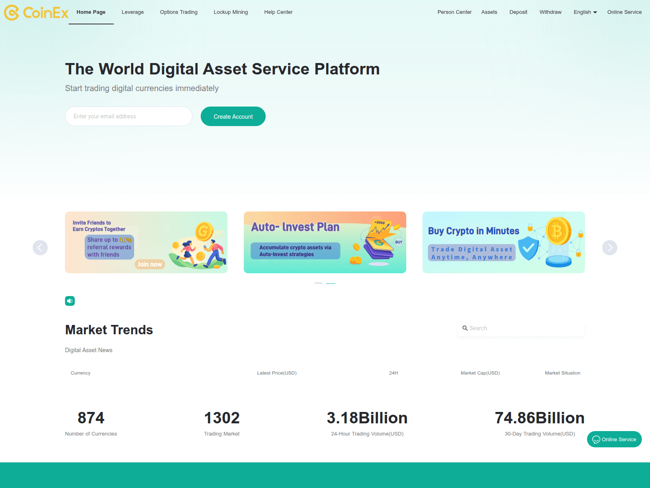Open the Invite Friends referral banner
Image resolution: width=650 pixels, height=488 pixels.
pyautogui.click(x=146, y=242)
